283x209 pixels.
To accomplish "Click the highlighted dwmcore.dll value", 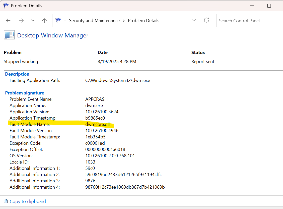I will [x=97, y=124].
